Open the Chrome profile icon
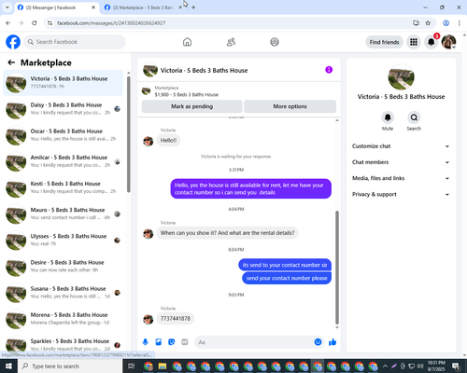Screen dimensions: 467x373 [446, 22]
